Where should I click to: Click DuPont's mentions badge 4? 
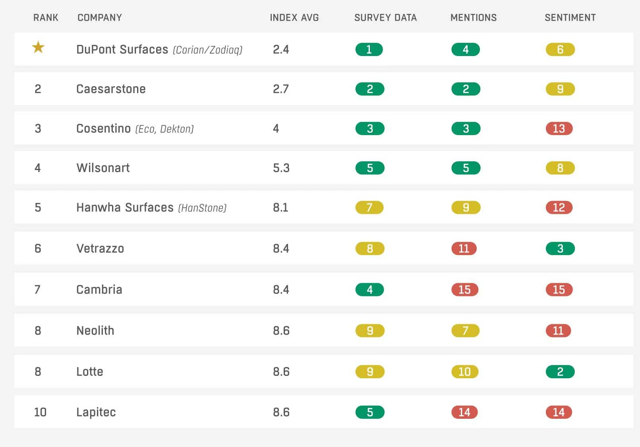pyautogui.click(x=466, y=49)
